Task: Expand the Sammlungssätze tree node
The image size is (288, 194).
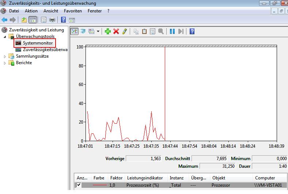Action: (5, 57)
